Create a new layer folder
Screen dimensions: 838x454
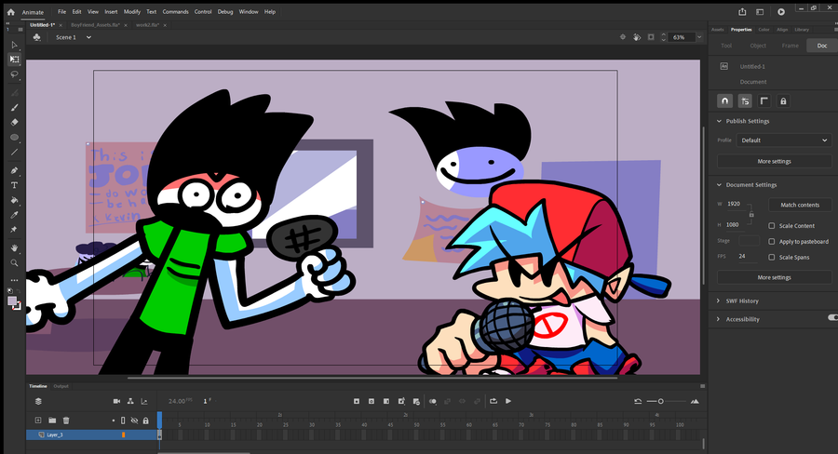(52, 421)
